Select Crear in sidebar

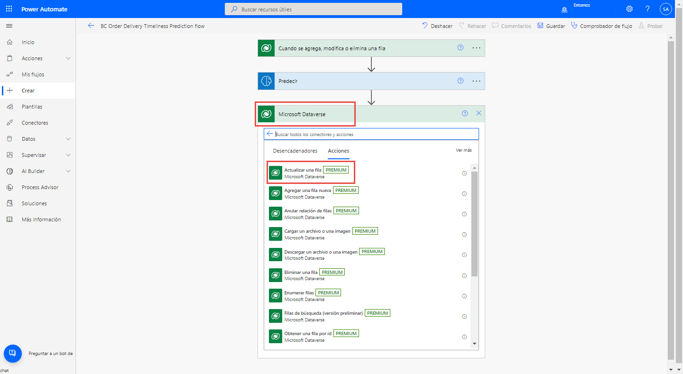(x=37, y=91)
